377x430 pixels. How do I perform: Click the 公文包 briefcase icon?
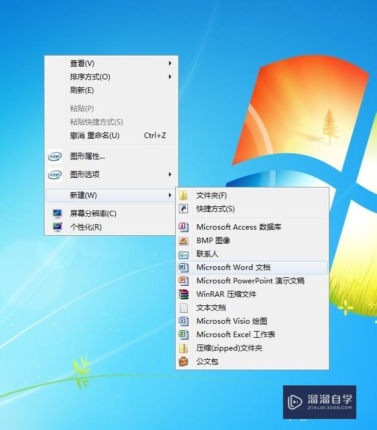click(x=184, y=362)
